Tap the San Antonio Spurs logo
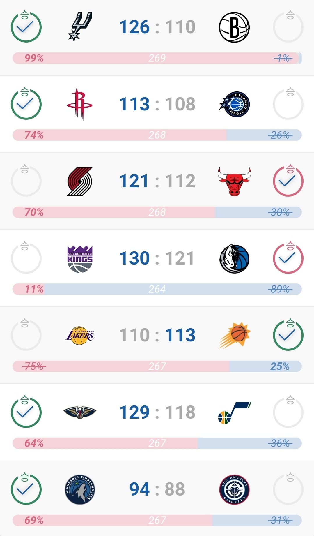 coord(80,27)
